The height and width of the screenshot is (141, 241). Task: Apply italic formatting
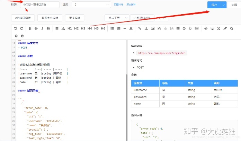click(x=42, y=28)
